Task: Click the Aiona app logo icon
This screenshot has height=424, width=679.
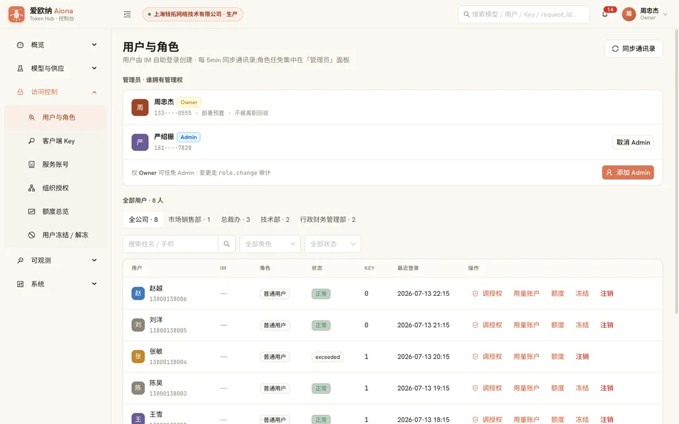Action: [x=17, y=14]
